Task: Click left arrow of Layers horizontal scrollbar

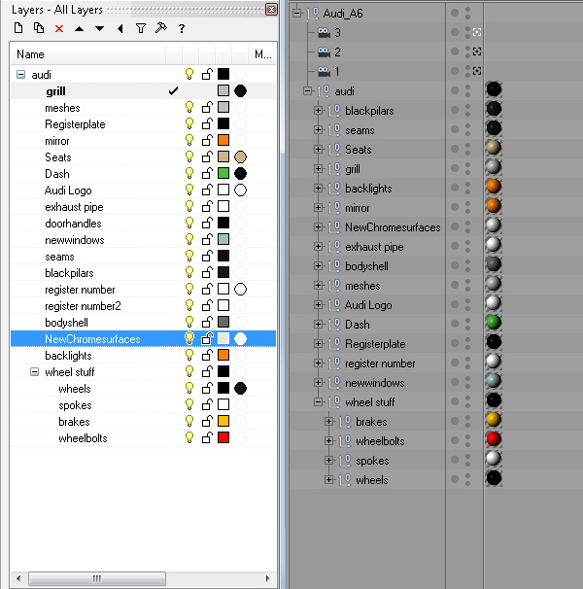Action: point(18,578)
